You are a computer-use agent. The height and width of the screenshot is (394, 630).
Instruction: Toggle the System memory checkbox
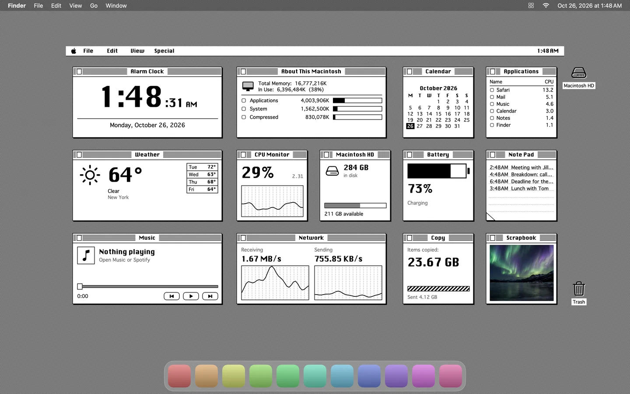point(244,109)
